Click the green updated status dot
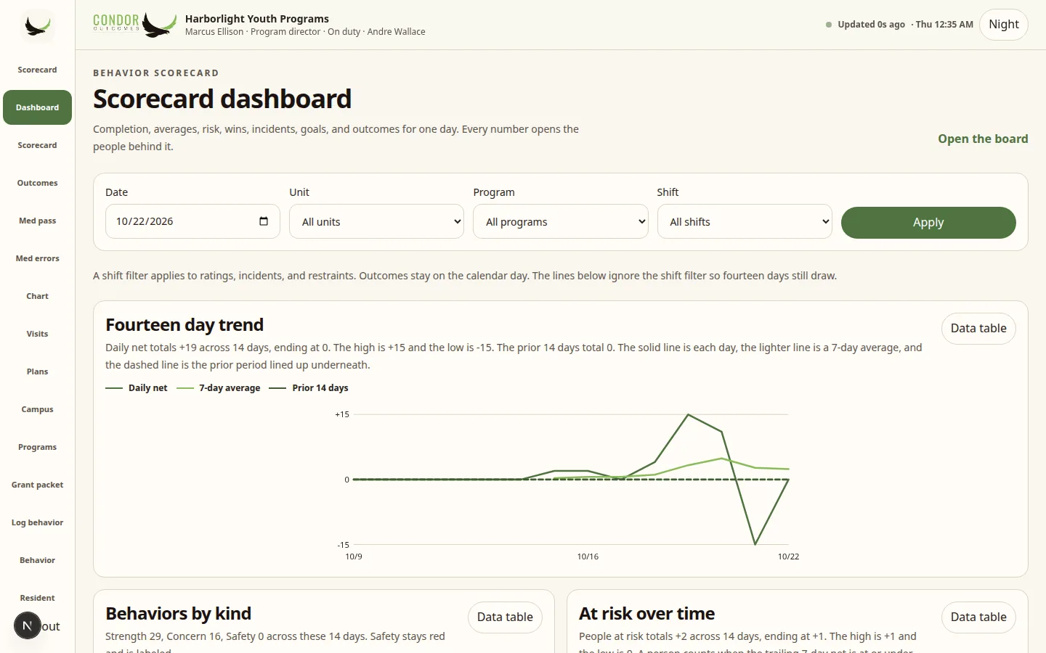This screenshot has height=653, width=1046. coord(829,25)
